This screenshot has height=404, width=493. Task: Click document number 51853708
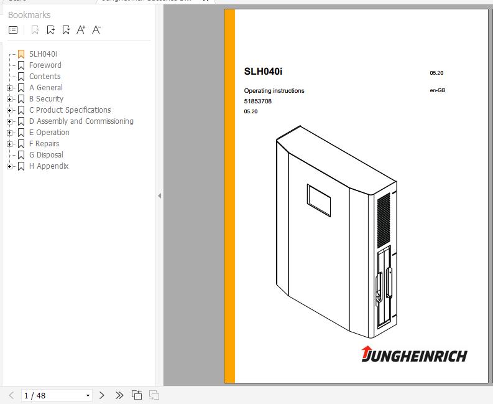258,101
